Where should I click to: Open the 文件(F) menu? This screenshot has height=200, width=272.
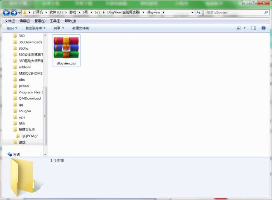point(10,21)
